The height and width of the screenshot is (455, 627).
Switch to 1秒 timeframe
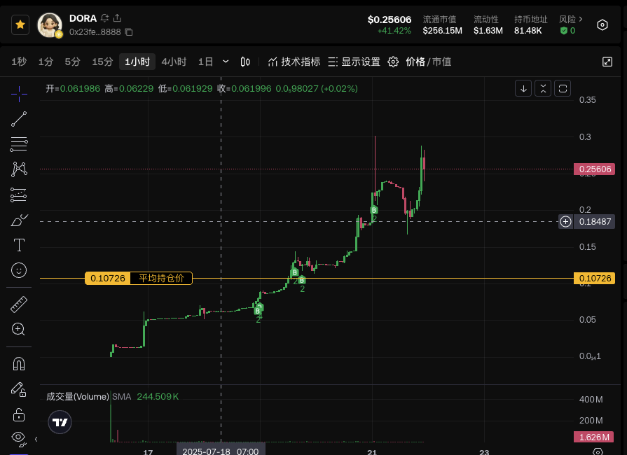pos(19,62)
